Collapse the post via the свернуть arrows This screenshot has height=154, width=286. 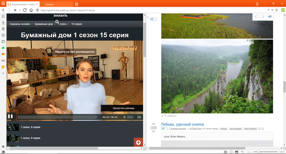(x=163, y=116)
